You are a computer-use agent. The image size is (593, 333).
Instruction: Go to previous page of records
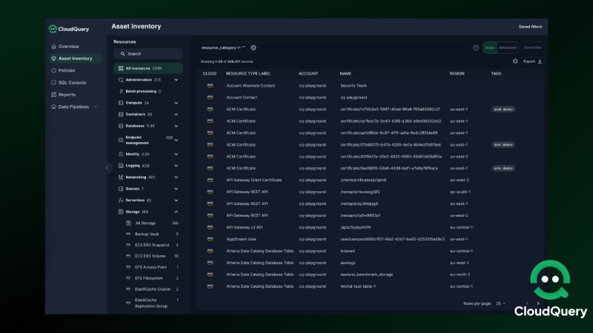coord(527,303)
